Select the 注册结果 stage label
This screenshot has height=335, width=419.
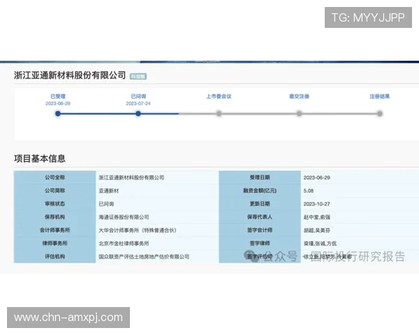[x=380, y=96]
